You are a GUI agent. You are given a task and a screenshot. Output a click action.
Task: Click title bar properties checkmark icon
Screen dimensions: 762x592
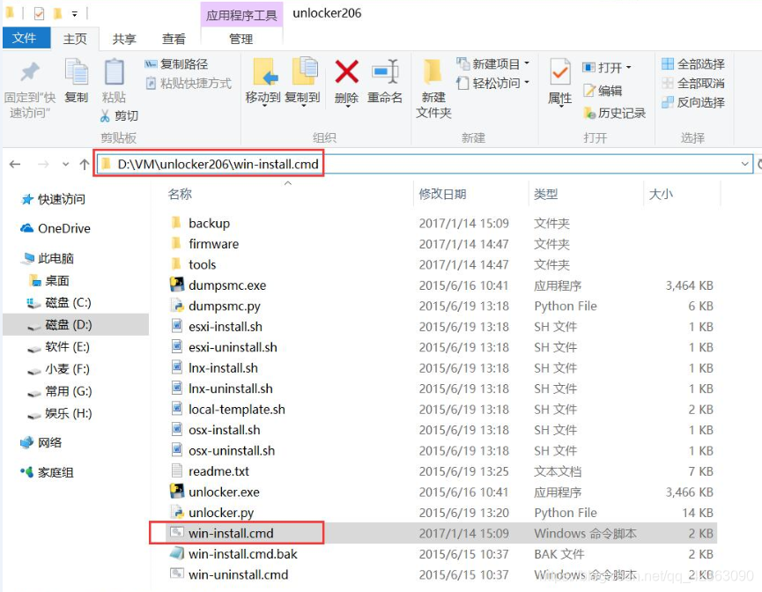click(x=40, y=13)
